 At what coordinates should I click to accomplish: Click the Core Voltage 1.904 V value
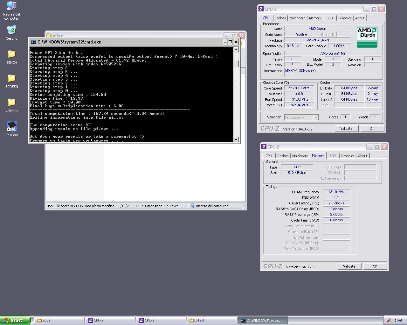point(339,46)
